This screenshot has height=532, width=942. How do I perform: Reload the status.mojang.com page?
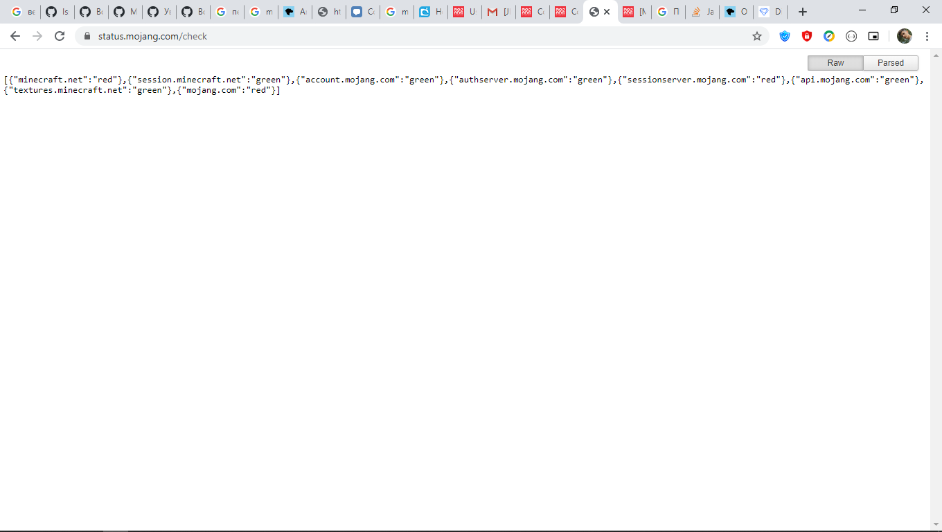coord(60,36)
